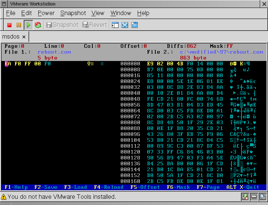The height and width of the screenshot is (205, 268).
Task: Click the B4 byte at offset 000136
Action: 150,164
